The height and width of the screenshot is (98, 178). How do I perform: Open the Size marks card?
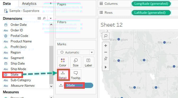pyautogui.click(x=75, y=62)
